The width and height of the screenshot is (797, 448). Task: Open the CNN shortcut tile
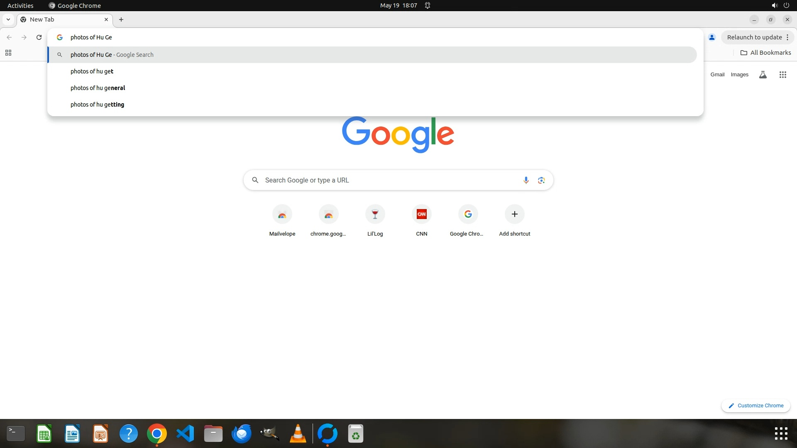(421, 214)
